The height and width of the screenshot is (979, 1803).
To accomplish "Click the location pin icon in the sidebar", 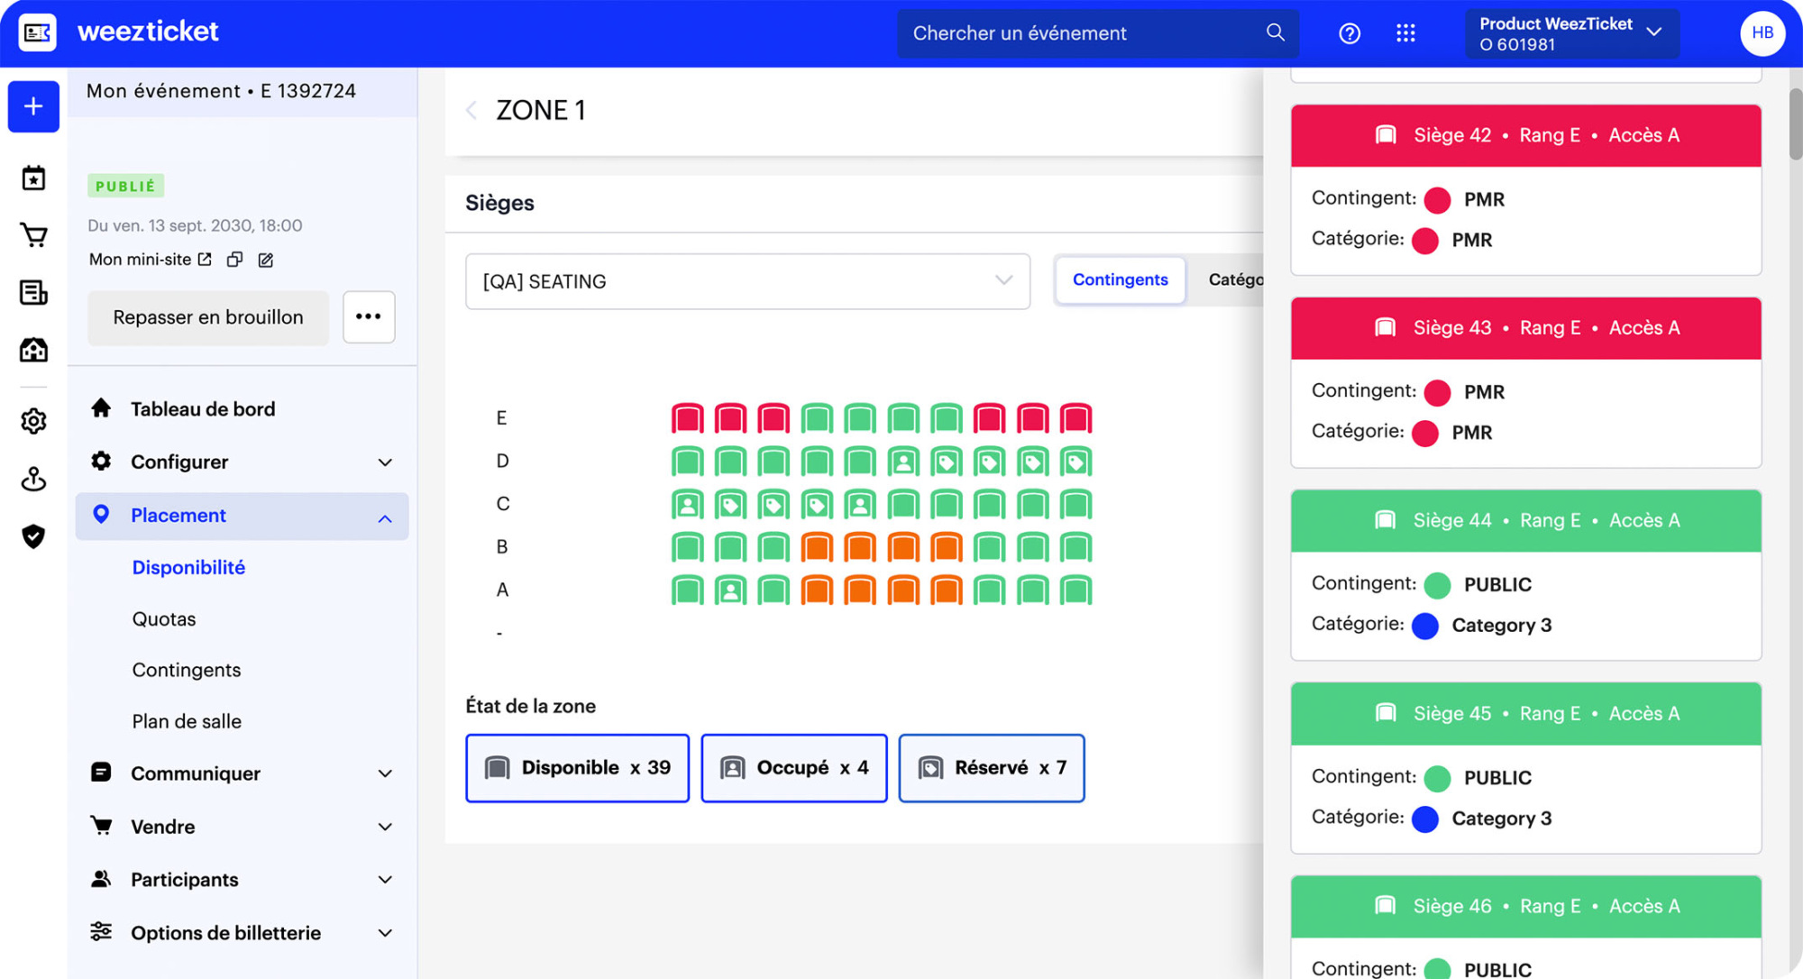I will [x=32, y=479].
